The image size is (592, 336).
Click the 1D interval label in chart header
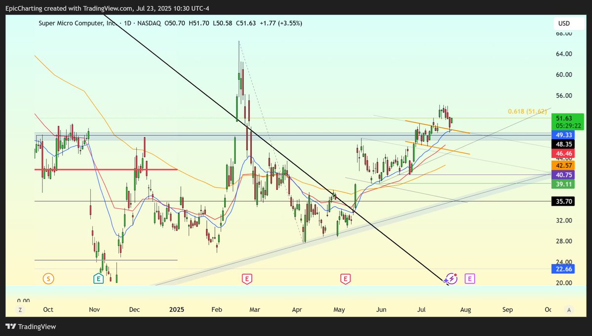click(x=127, y=23)
